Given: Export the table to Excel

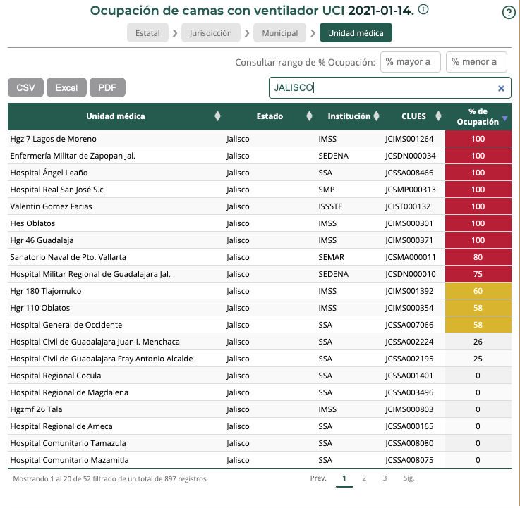Looking at the screenshot, I should tap(66, 87).
